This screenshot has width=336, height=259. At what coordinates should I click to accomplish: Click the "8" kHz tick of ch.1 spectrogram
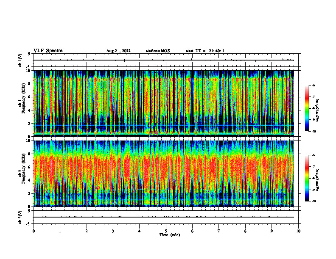pyautogui.click(x=29, y=84)
